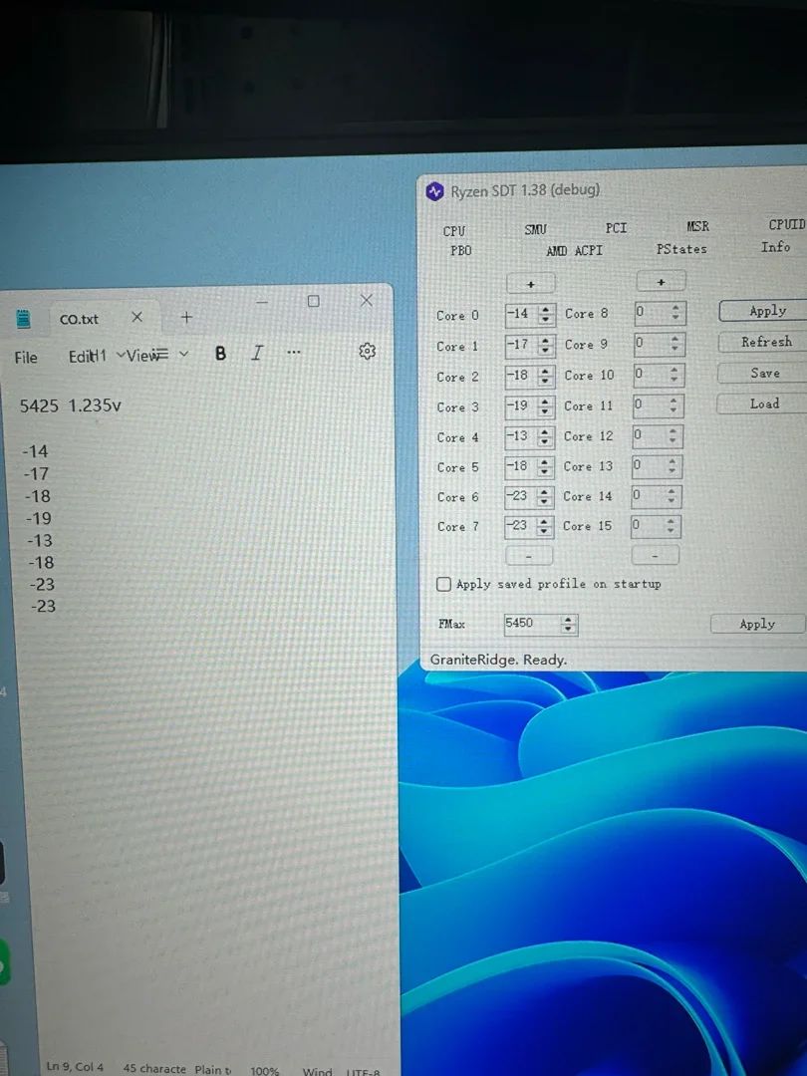Screen dimensions: 807x1076
Task: Switch to the MSR tab
Action: tap(697, 226)
